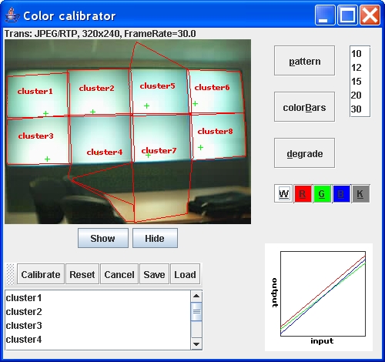Start calibration with the Calibrate button

(x=41, y=274)
